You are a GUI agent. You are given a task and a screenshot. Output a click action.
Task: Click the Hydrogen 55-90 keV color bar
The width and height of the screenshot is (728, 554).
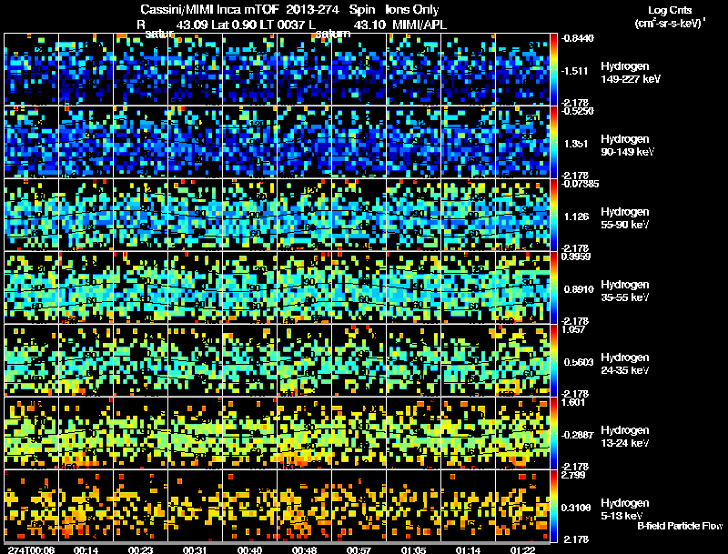(554, 215)
